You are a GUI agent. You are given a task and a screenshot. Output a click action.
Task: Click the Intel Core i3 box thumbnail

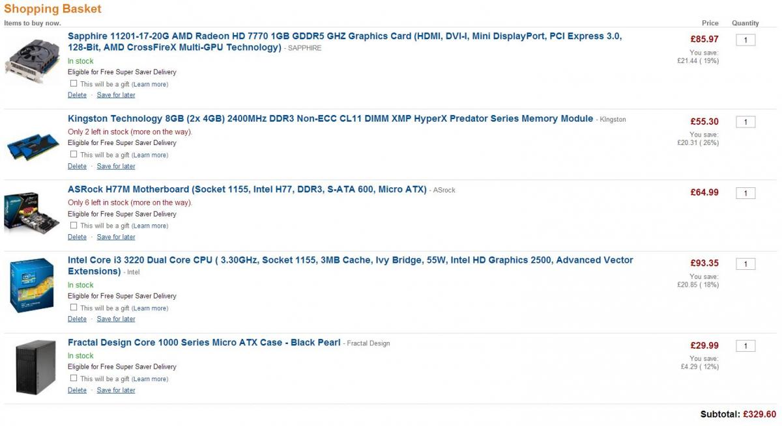(32, 285)
